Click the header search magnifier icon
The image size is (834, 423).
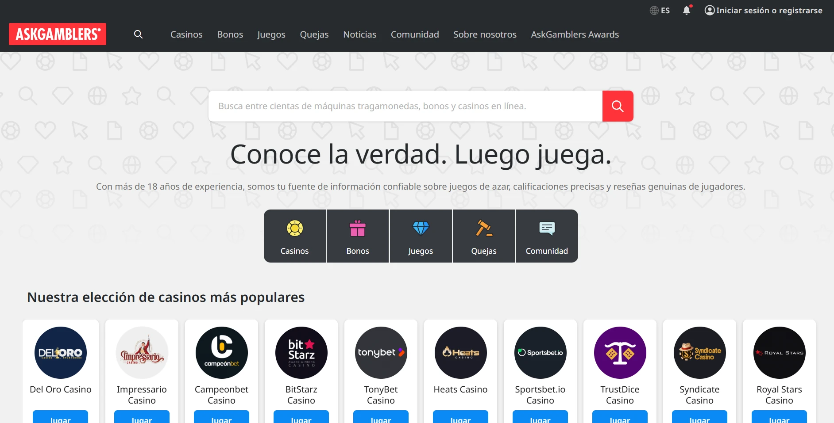138,34
